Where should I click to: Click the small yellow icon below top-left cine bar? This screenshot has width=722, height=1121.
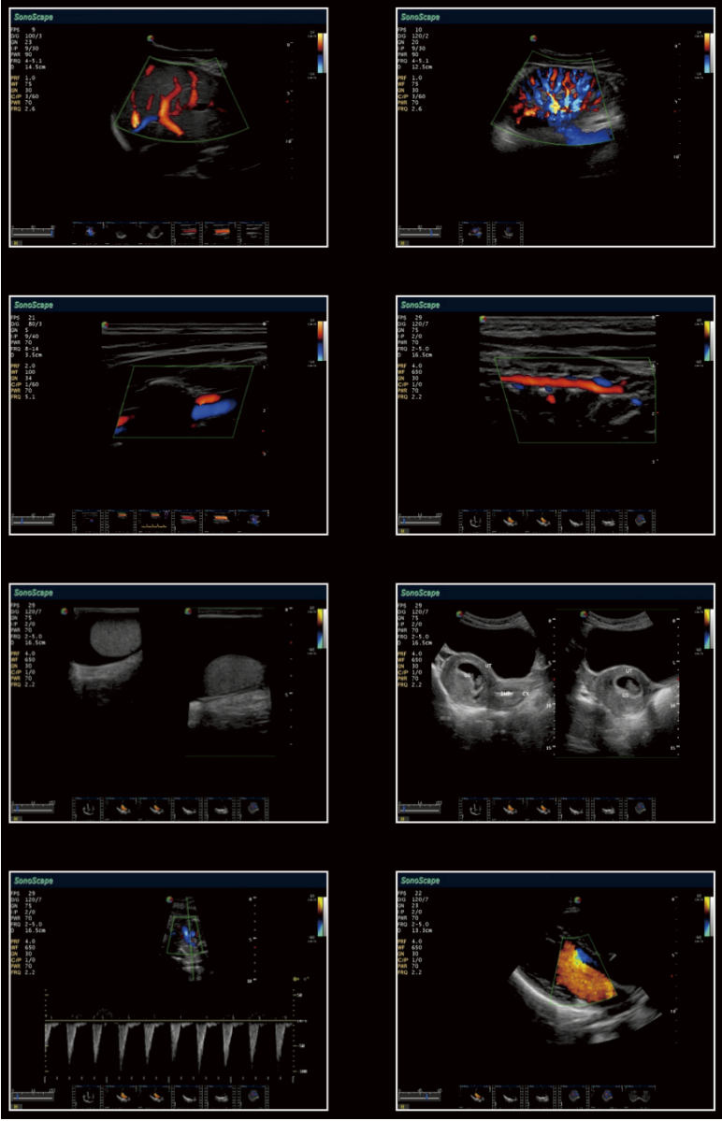tap(16, 241)
